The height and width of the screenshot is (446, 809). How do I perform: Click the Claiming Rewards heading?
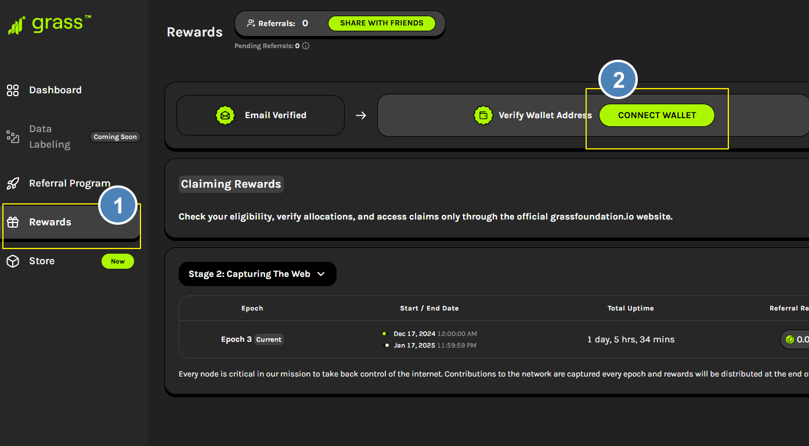pos(231,184)
